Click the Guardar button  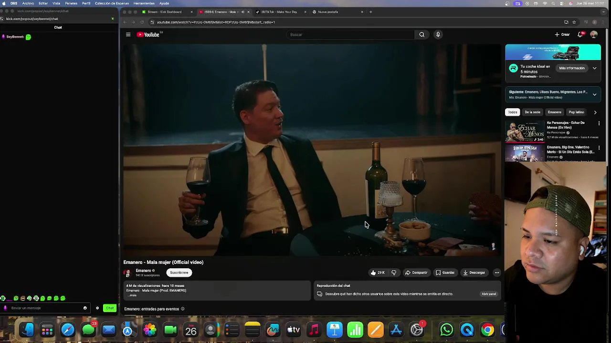click(445, 272)
